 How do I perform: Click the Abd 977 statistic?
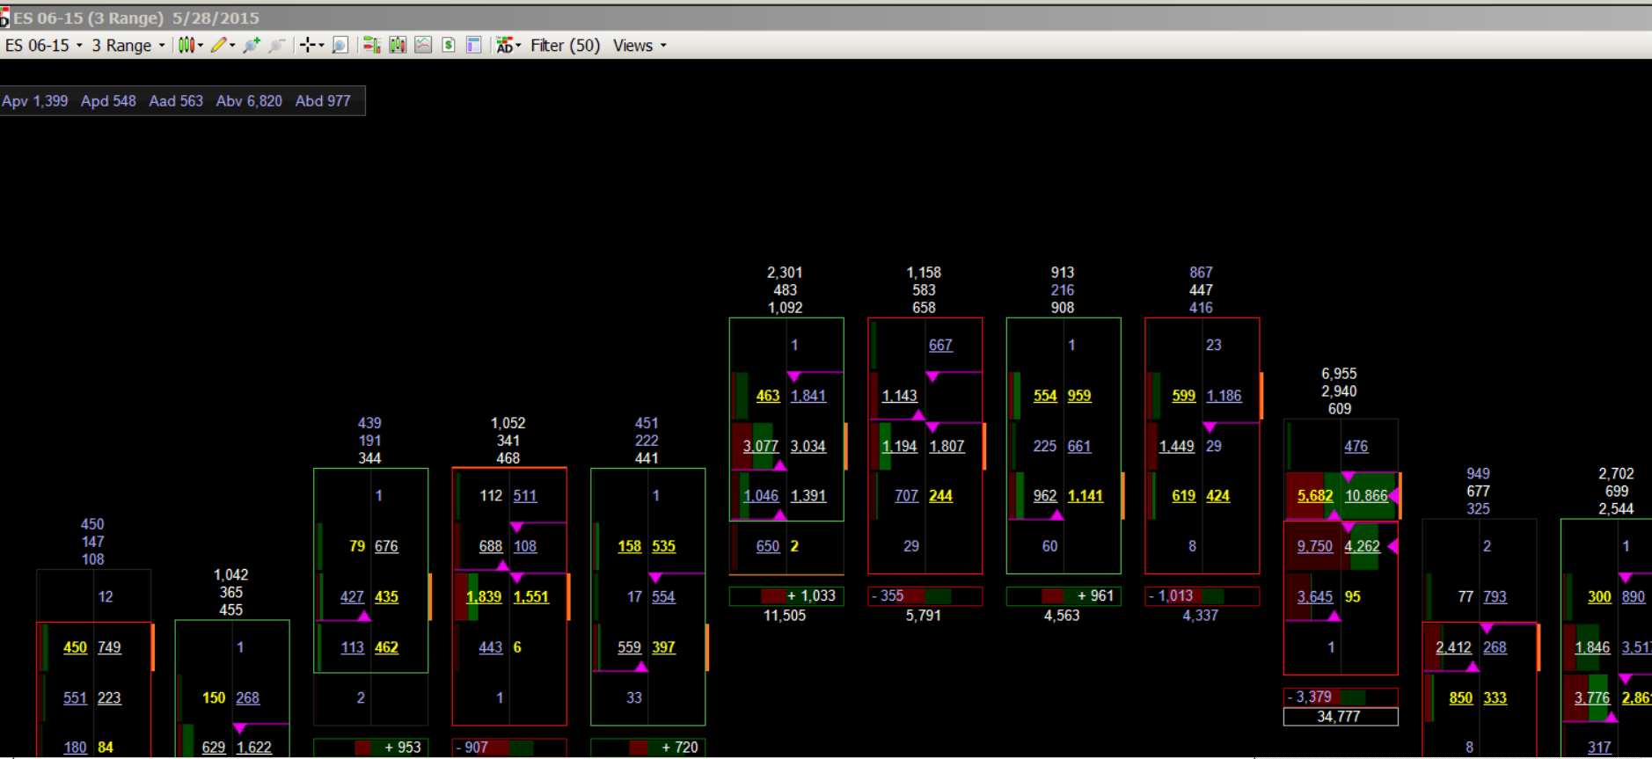coord(323,101)
